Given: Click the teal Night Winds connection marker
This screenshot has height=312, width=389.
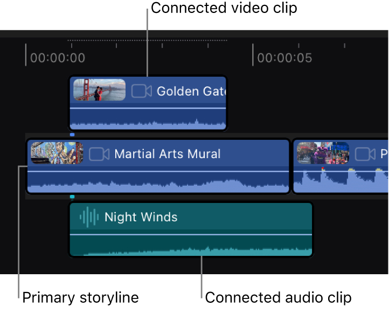Looking at the screenshot, I should click(x=72, y=197).
